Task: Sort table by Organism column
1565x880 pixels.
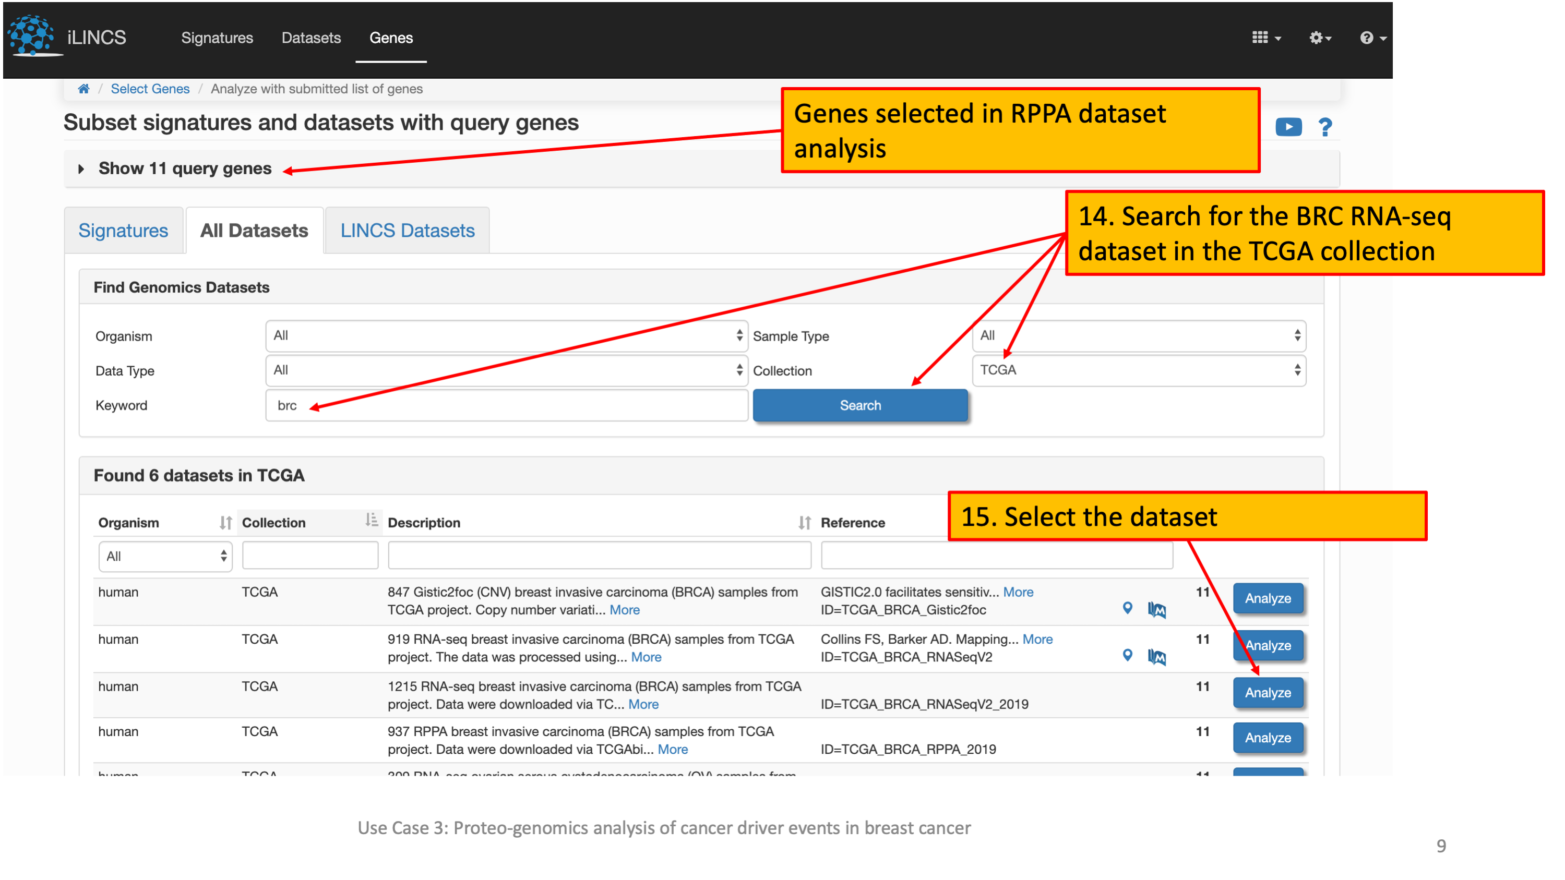Action: 225,522
